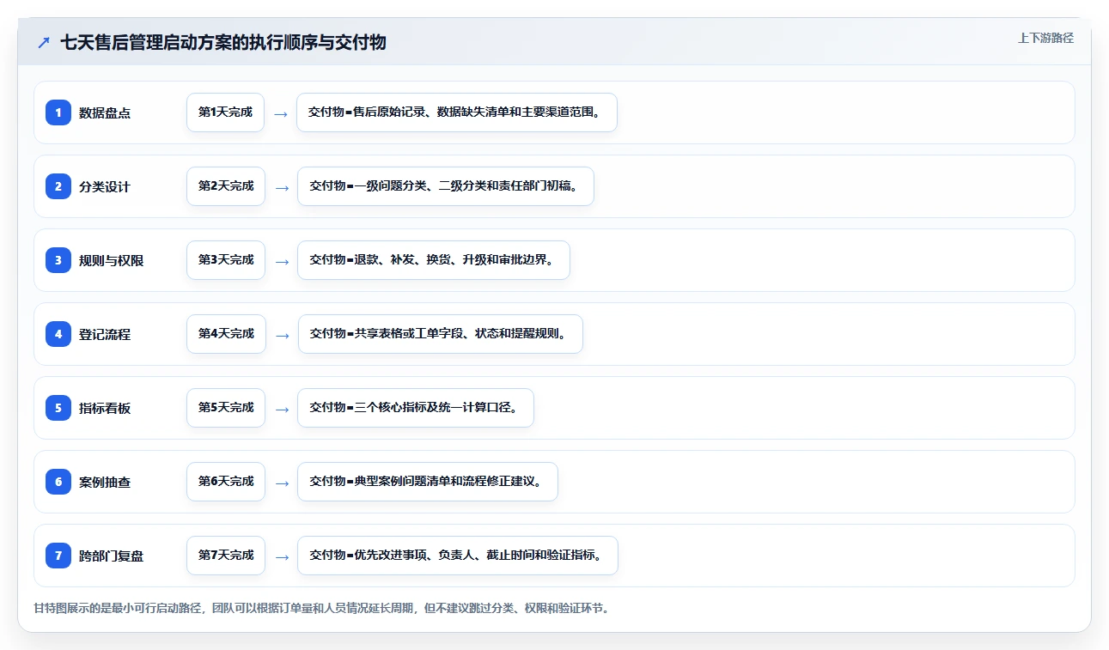Click the 跨部门复盘 step title
The image size is (1109, 650).
[x=112, y=556]
